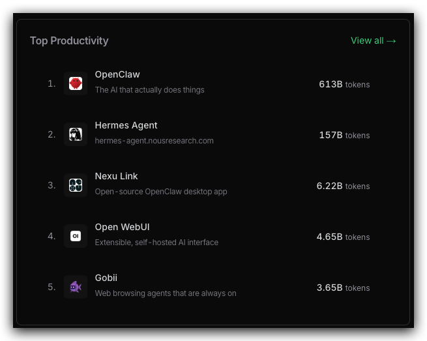This screenshot has width=427, height=341.
Task: Open the Nexu Link title
Action: click(116, 176)
